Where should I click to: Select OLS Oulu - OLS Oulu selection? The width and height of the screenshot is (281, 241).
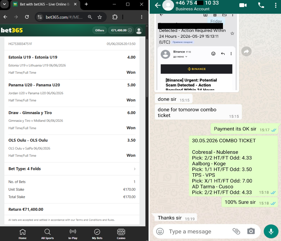(x=28, y=140)
